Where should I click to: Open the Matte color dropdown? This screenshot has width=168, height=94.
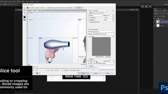coord(113,20)
